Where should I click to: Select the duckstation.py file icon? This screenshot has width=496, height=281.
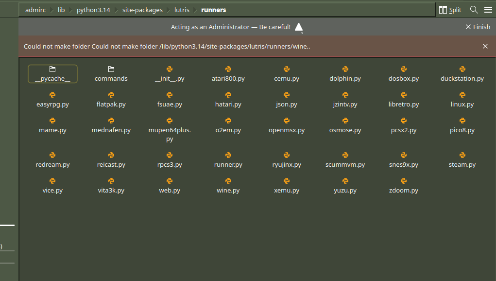(x=462, y=69)
